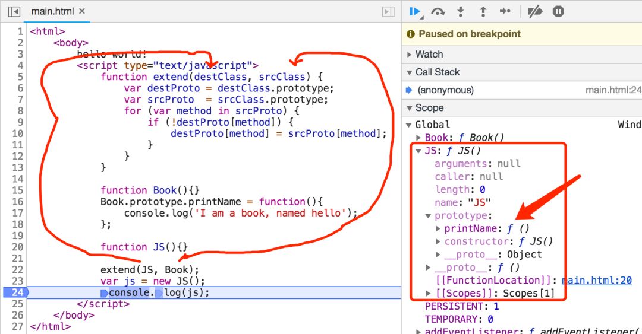
Task: Click line number 22 in gutter
Action: [x=18, y=270]
